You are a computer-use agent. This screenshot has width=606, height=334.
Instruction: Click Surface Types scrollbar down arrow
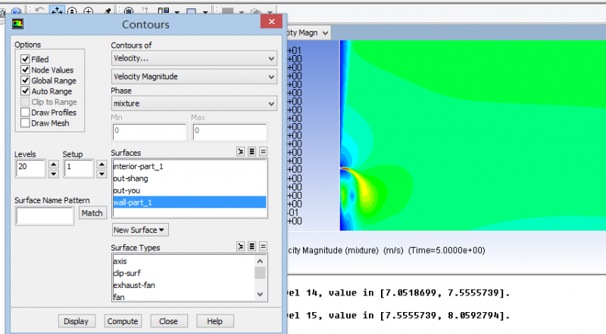click(260, 294)
